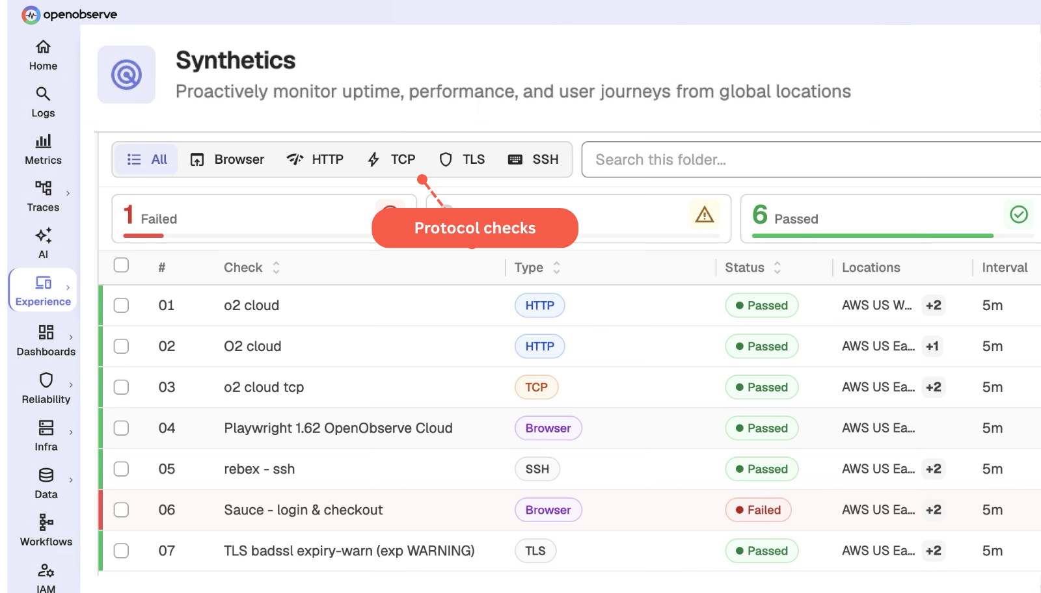This screenshot has height=593, width=1041.
Task: Open the o2 cloud tcp check
Action: coord(264,388)
